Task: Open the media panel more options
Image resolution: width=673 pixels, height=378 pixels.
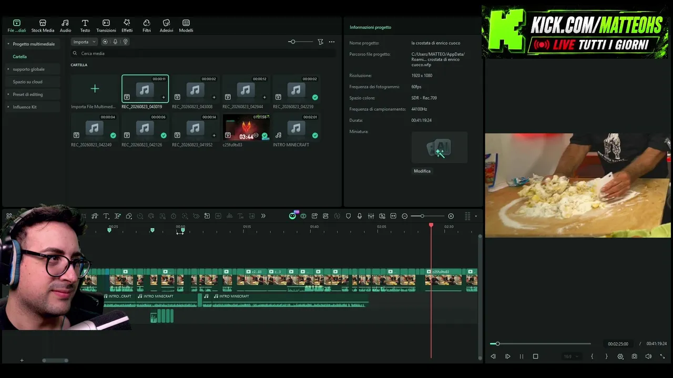Action: click(332, 42)
